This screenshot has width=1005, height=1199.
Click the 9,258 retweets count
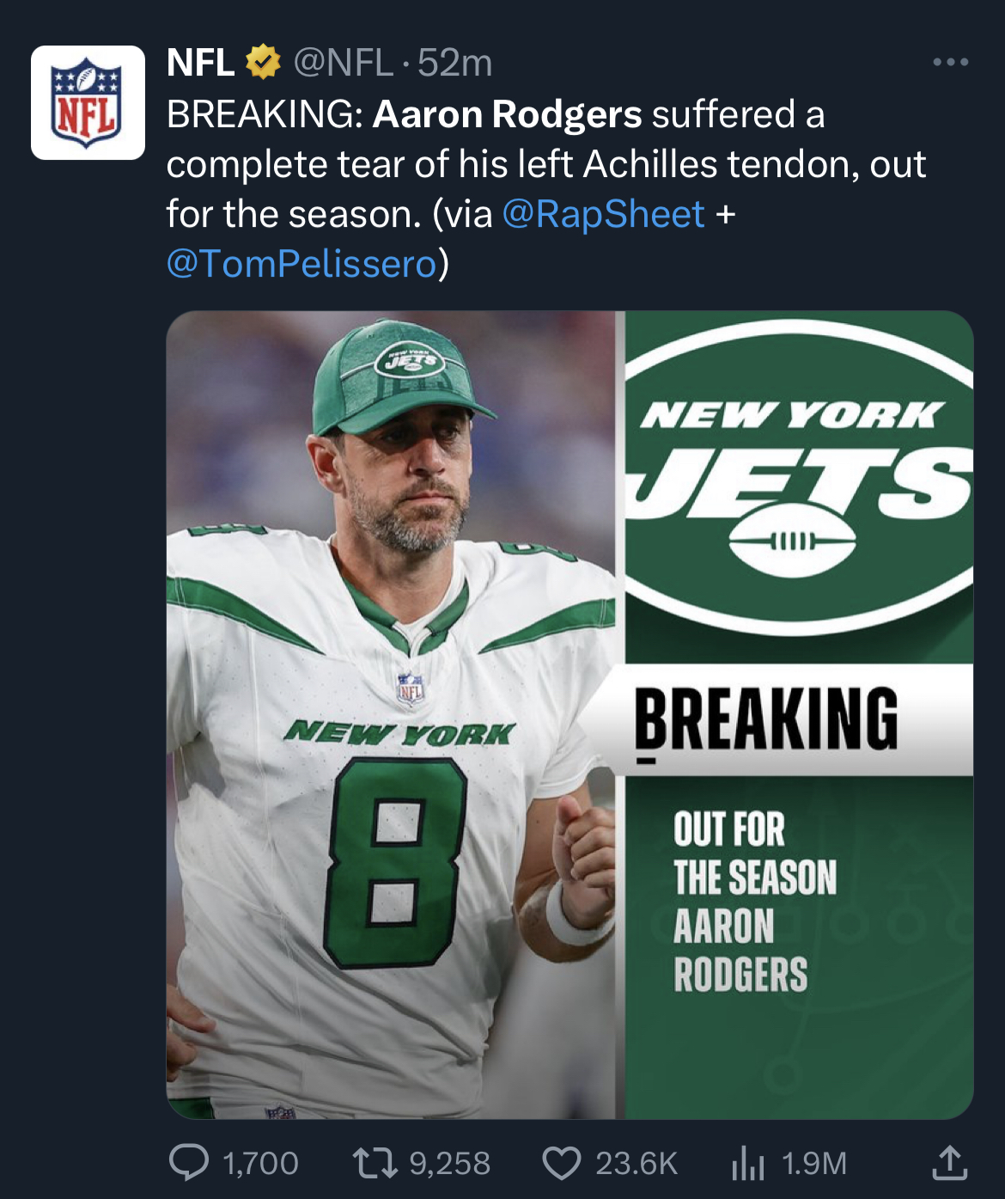coord(449,1164)
